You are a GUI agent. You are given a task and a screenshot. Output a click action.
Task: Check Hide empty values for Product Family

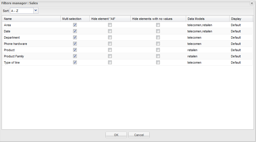click(x=158, y=56)
